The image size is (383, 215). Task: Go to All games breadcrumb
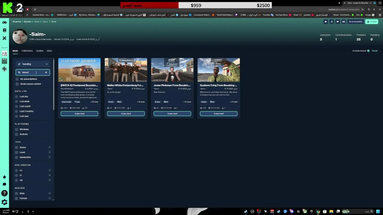pos(17,21)
